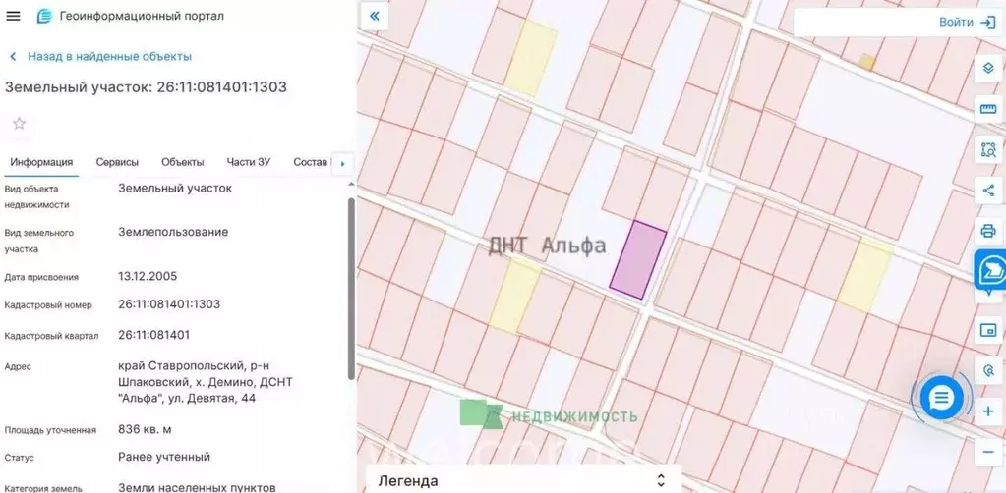Open the map layers tool

point(988,68)
